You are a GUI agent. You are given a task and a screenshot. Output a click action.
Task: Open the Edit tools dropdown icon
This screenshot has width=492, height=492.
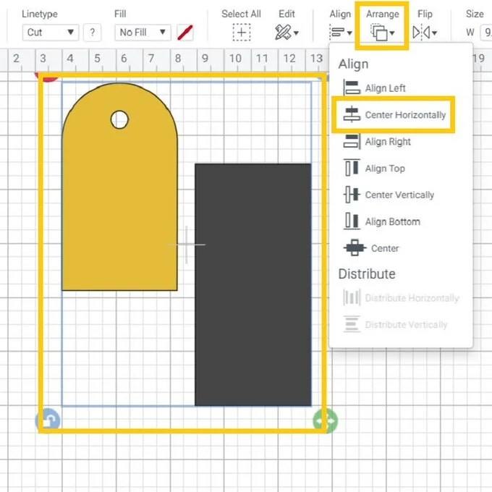pos(287,33)
